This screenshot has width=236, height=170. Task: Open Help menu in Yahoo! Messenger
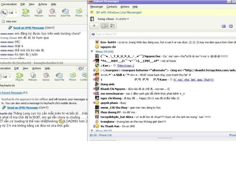(x=135, y=6)
